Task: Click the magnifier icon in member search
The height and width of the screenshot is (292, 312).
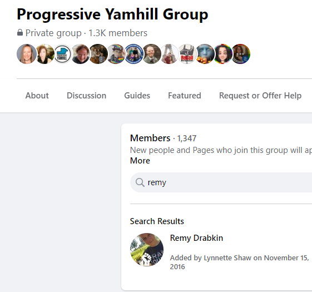Action: pyautogui.click(x=140, y=182)
